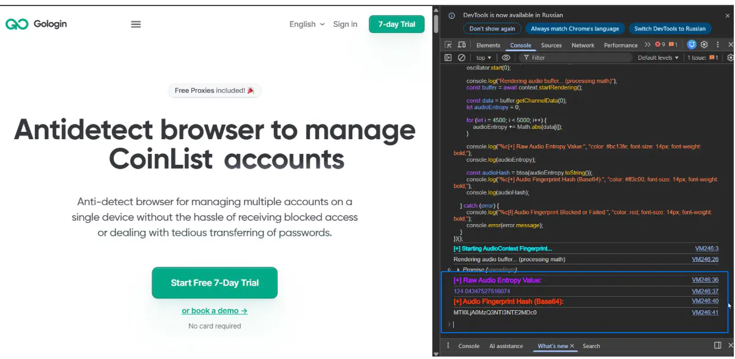
Task: Click Start Free 7-Day Trial button
Action: (215, 283)
